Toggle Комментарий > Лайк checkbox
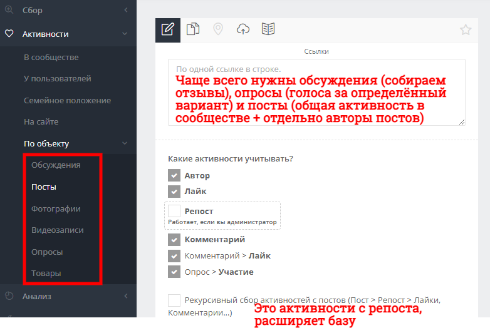The height and width of the screenshot is (328, 490). pyautogui.click(x=174, y=256)
